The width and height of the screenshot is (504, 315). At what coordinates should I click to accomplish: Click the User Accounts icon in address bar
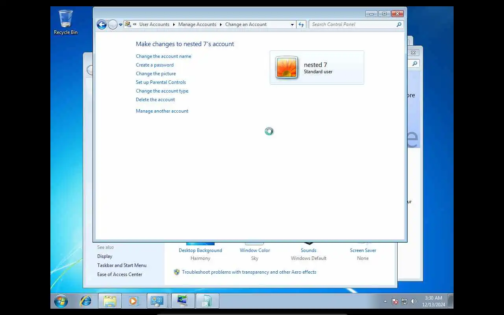point(128,24)
